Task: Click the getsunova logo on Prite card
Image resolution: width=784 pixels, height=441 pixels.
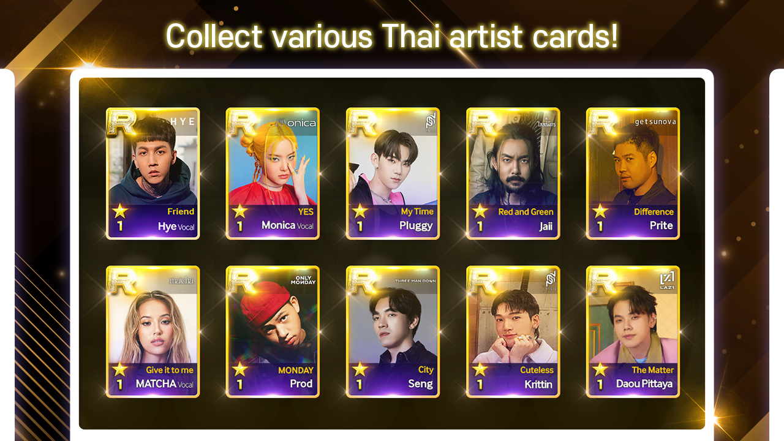Action: pos(655,122)
